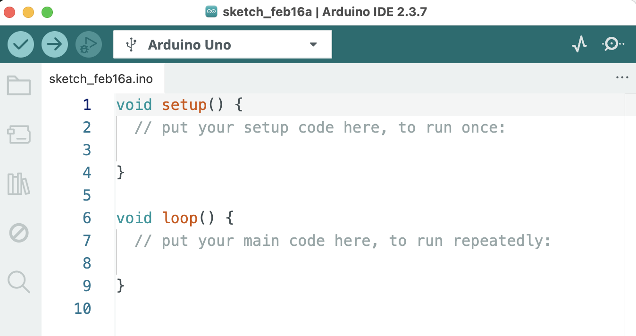
Task: Open the Boards Manager sidebar panel
Action: (19, 135)
